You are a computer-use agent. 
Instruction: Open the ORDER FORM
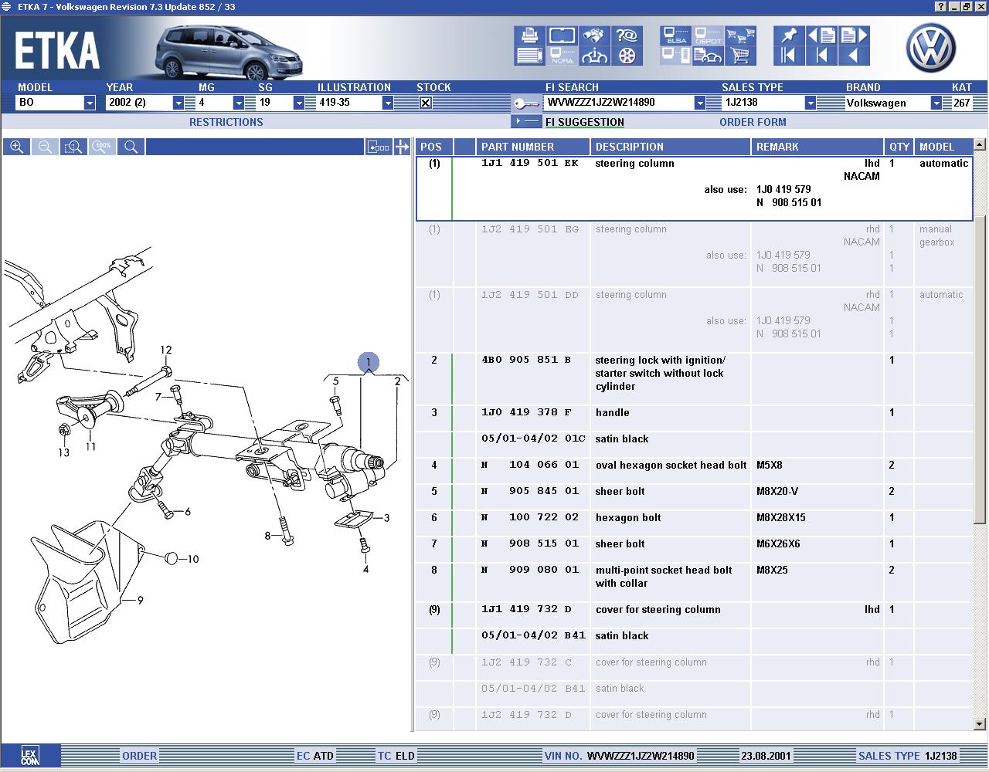[x=753, y=122]
